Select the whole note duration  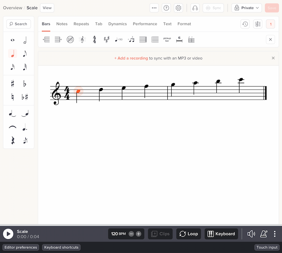click(12, 40)
